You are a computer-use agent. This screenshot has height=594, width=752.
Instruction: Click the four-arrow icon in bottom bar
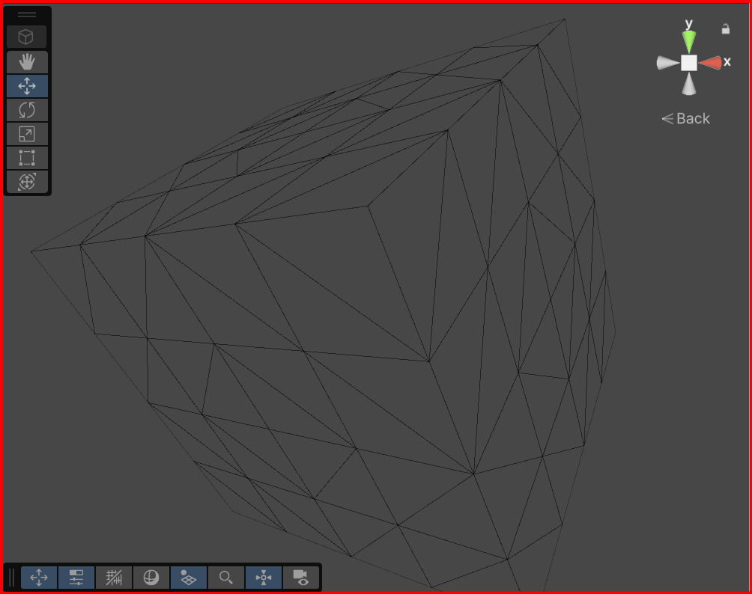(39, 578)
